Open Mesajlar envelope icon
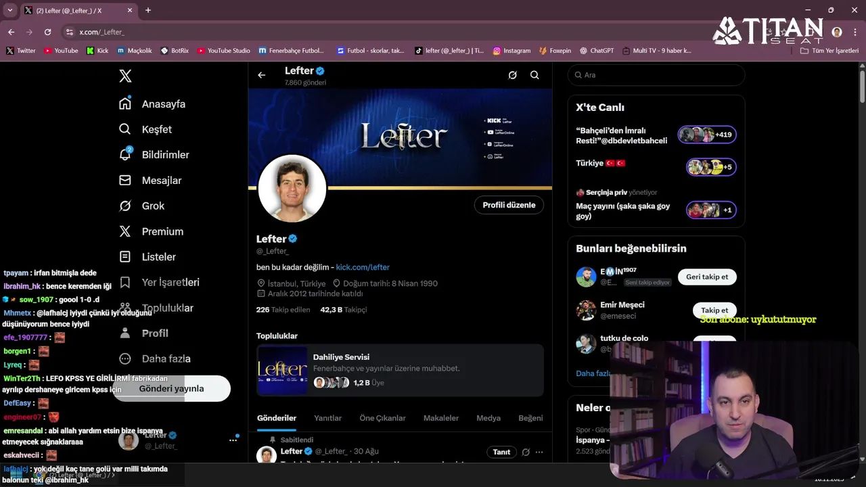 point(125,180)
